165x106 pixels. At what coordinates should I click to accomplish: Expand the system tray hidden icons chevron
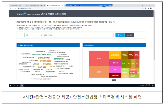pyautogui.click(x=138, y=85)
